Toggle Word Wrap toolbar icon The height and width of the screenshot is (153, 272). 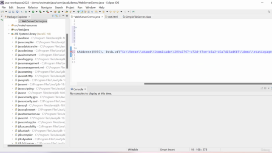[85, 12]
